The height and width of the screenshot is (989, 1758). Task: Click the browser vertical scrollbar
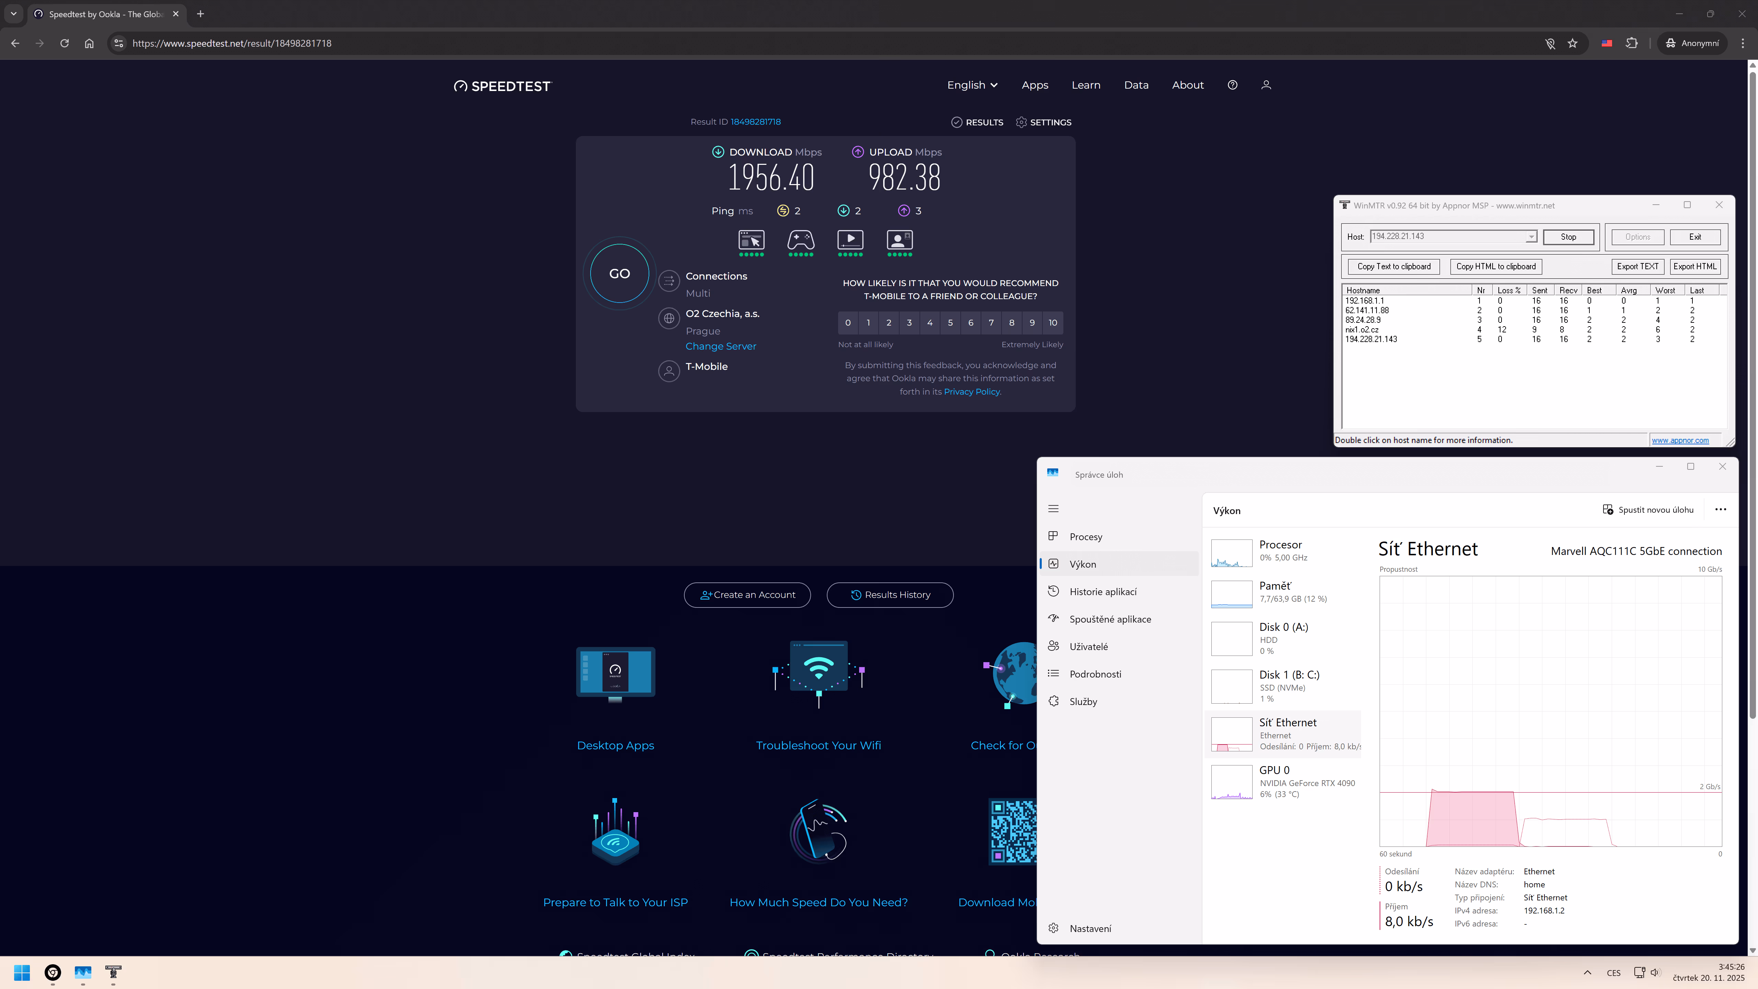click(x=1752, y=410)
